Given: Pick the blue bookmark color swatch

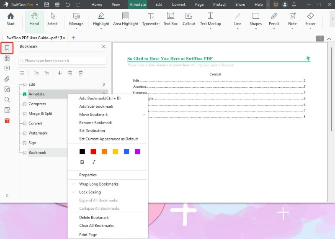Looking at the screenshot, I should pyautogui.click(x=126, y=152).
